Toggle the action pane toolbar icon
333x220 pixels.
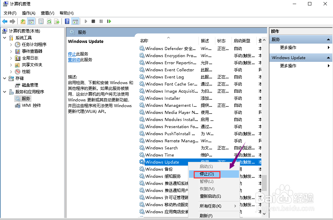75,21
